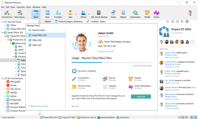
Task: Collapse the Navicat Cloud tree node
Action: [2, 22]
